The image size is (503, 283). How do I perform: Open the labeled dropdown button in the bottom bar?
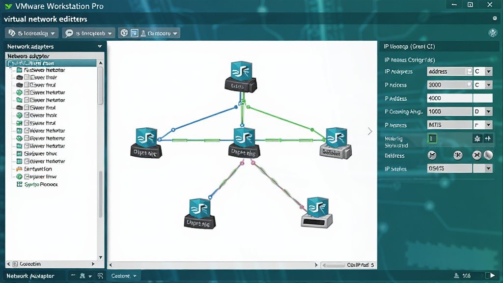click(124, 276)
